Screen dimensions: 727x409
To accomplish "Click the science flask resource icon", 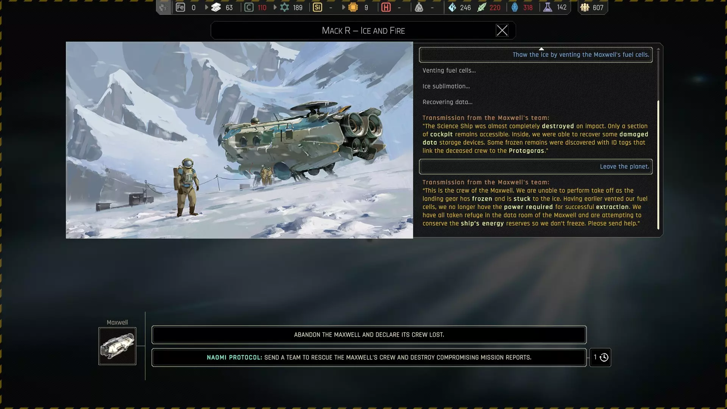I will point(548,7).
